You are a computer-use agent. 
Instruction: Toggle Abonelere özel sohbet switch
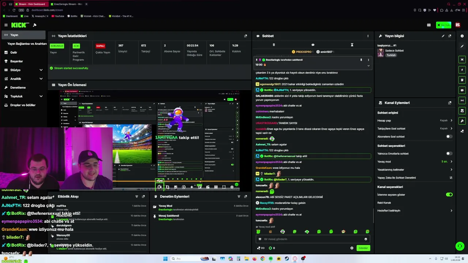coord(449,137)
